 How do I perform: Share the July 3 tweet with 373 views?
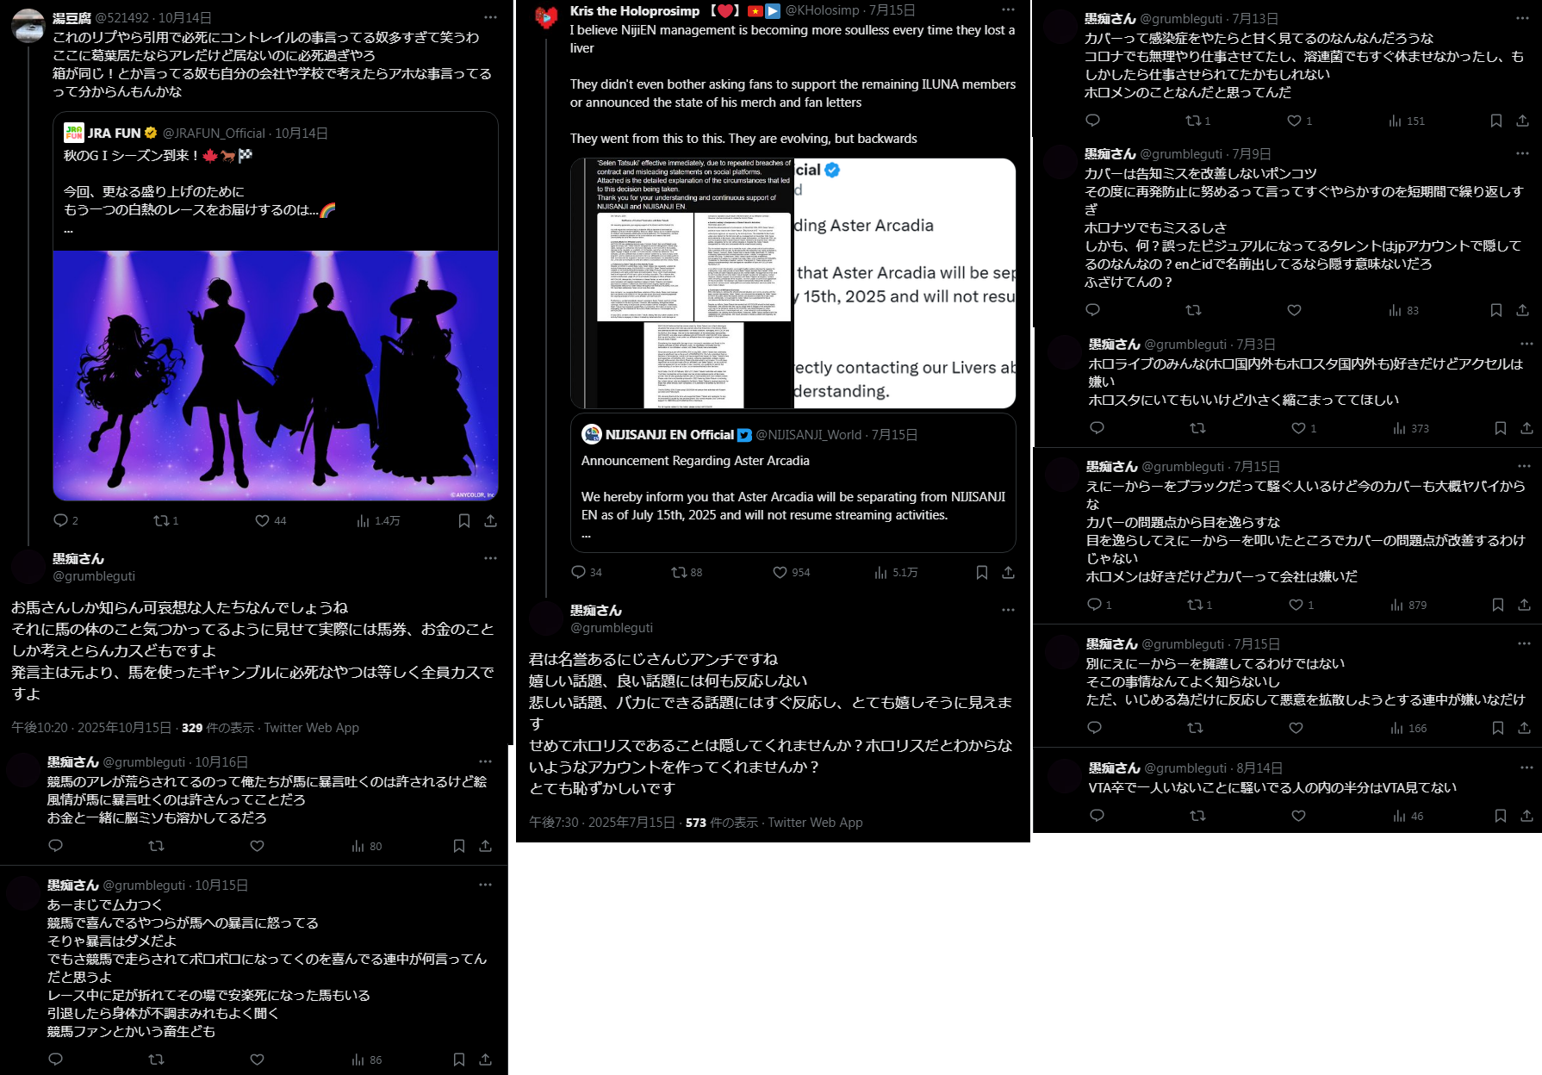click(1526, 428)
